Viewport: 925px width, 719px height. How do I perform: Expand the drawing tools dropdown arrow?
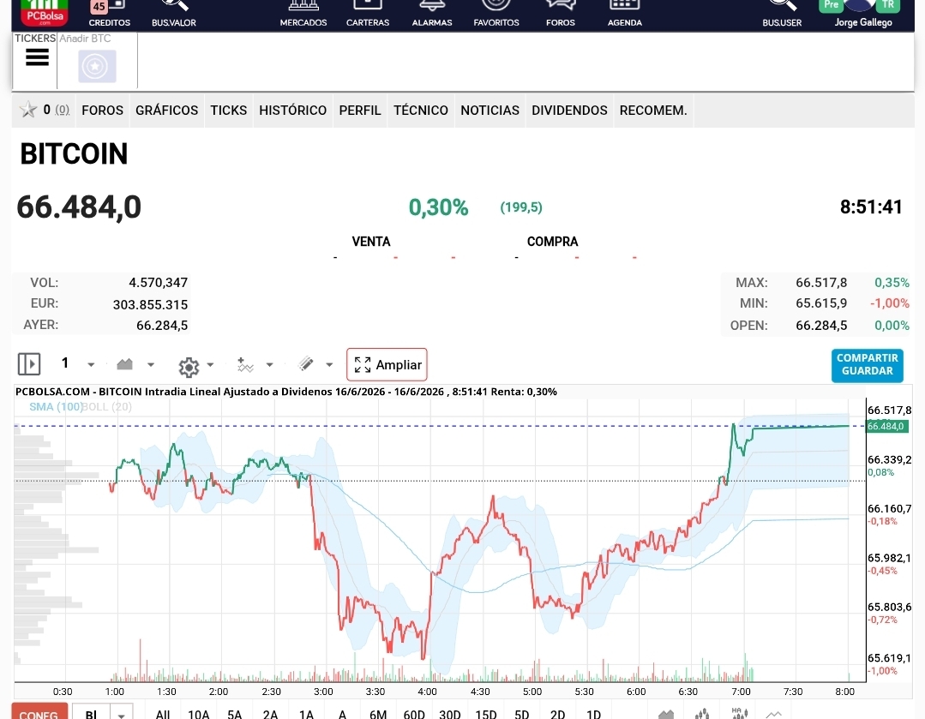pos(329,365)
